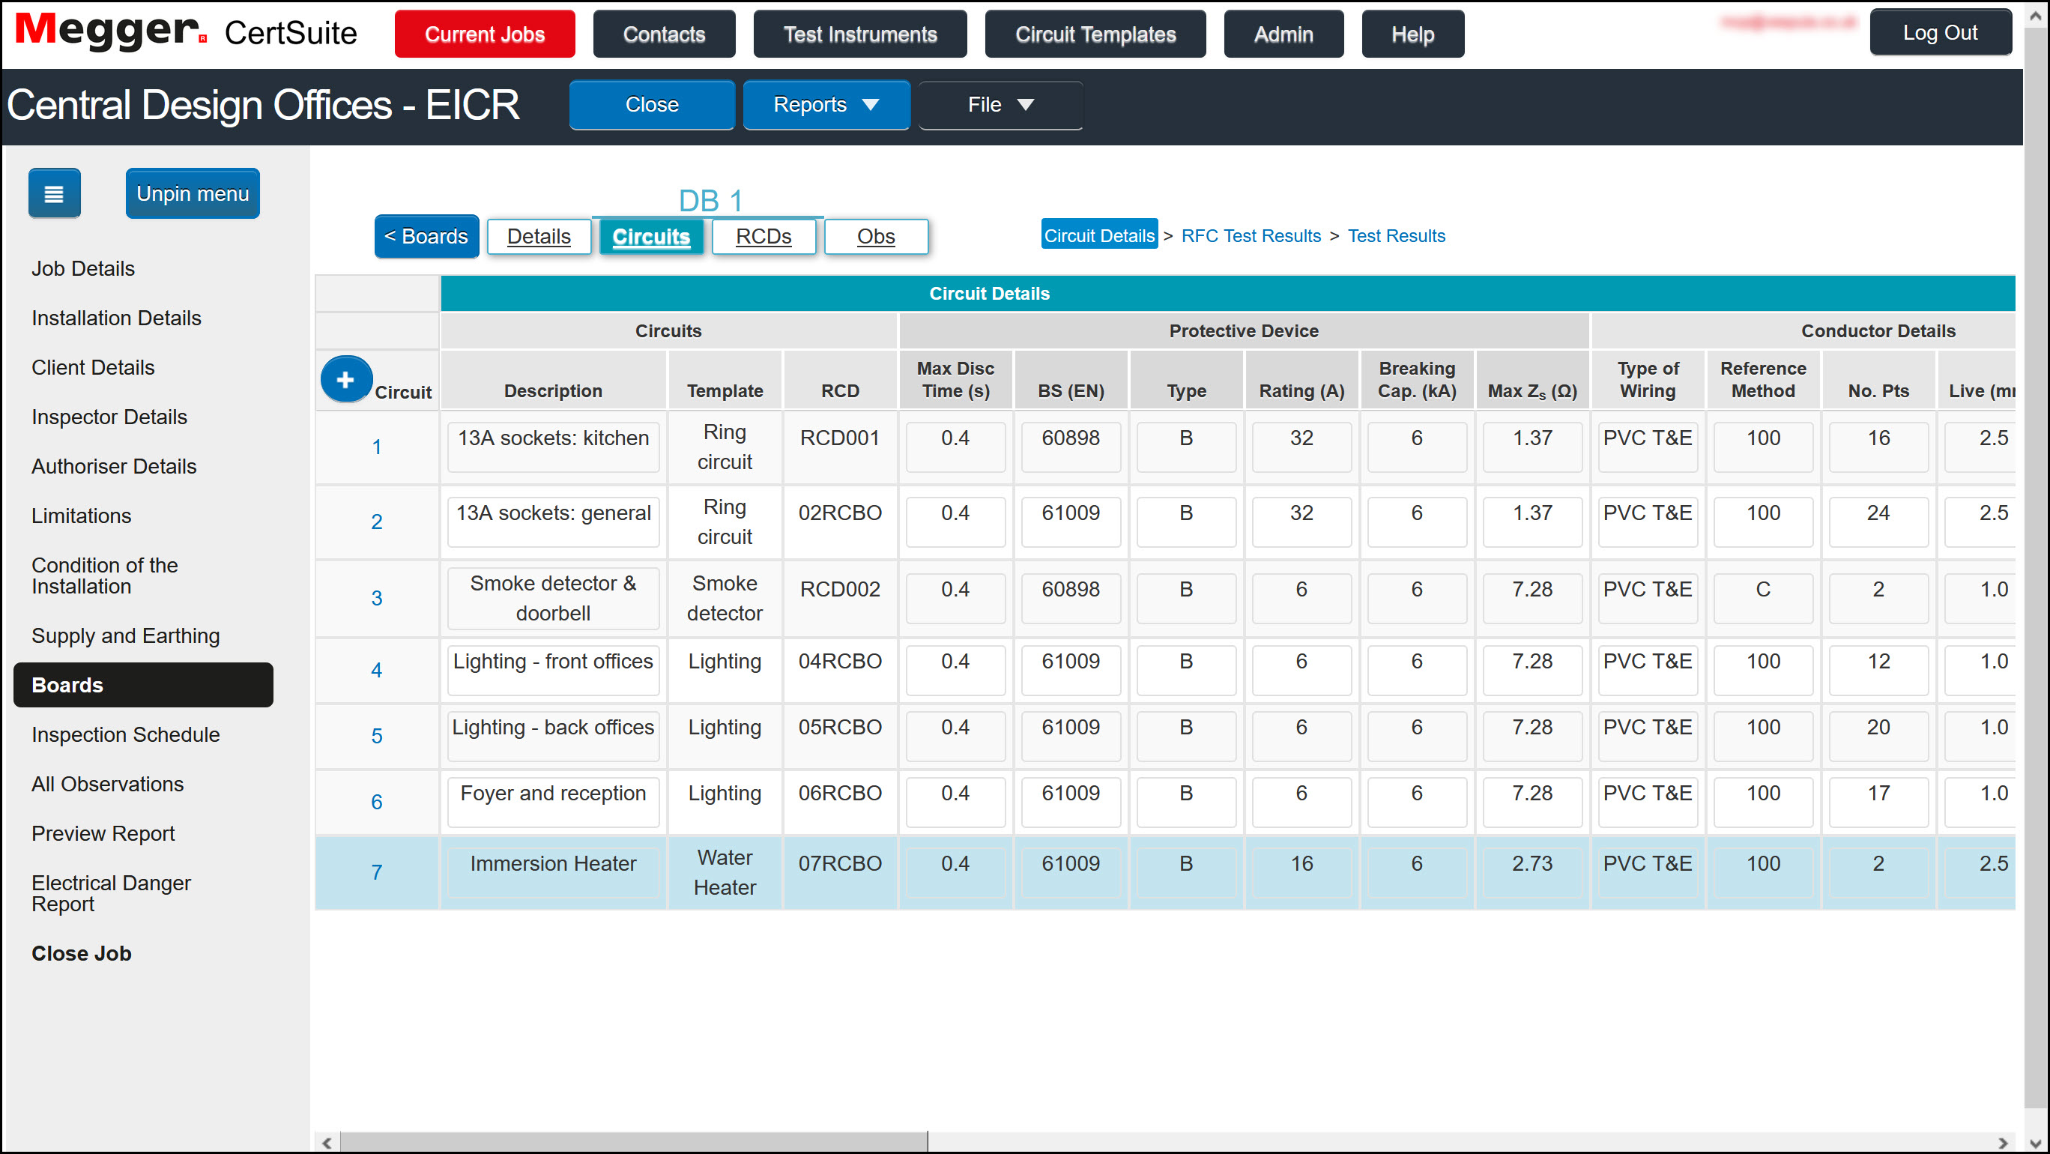Open the Reports dropdown

point(825,104)
